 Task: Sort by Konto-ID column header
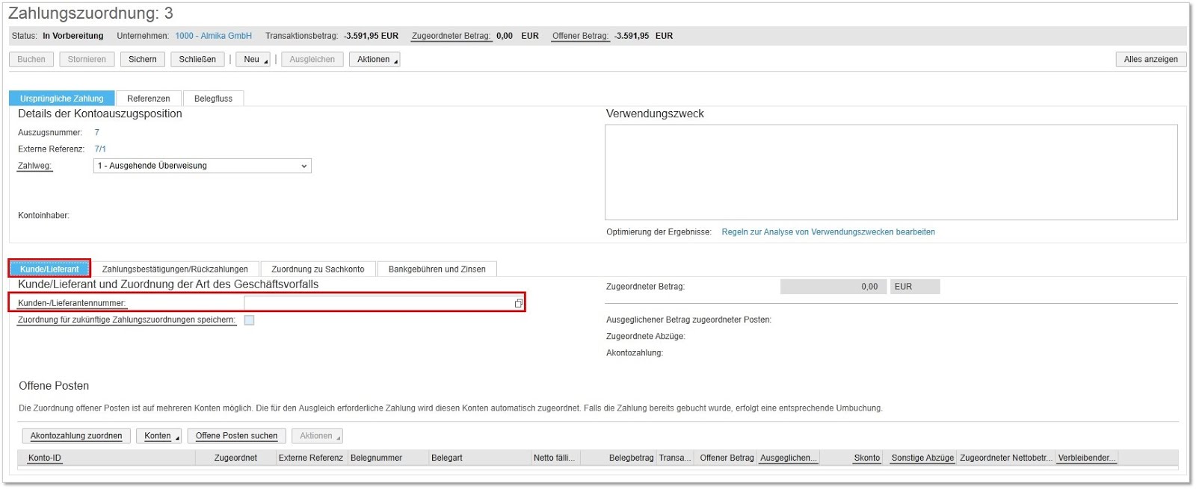[x=45, y=458]
